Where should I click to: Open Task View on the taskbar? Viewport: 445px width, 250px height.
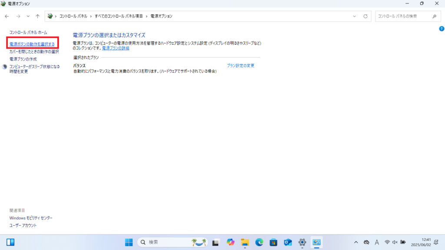point(216,242)
